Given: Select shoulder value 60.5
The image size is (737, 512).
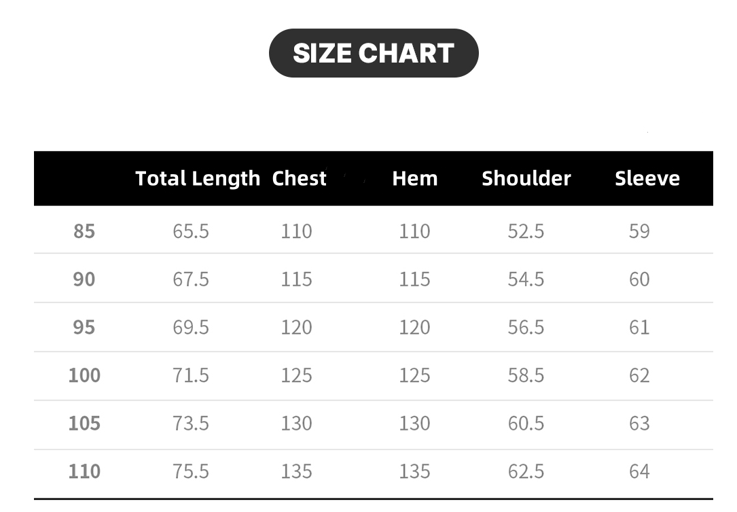Looking at the screenshot, I should click(526, 423).
